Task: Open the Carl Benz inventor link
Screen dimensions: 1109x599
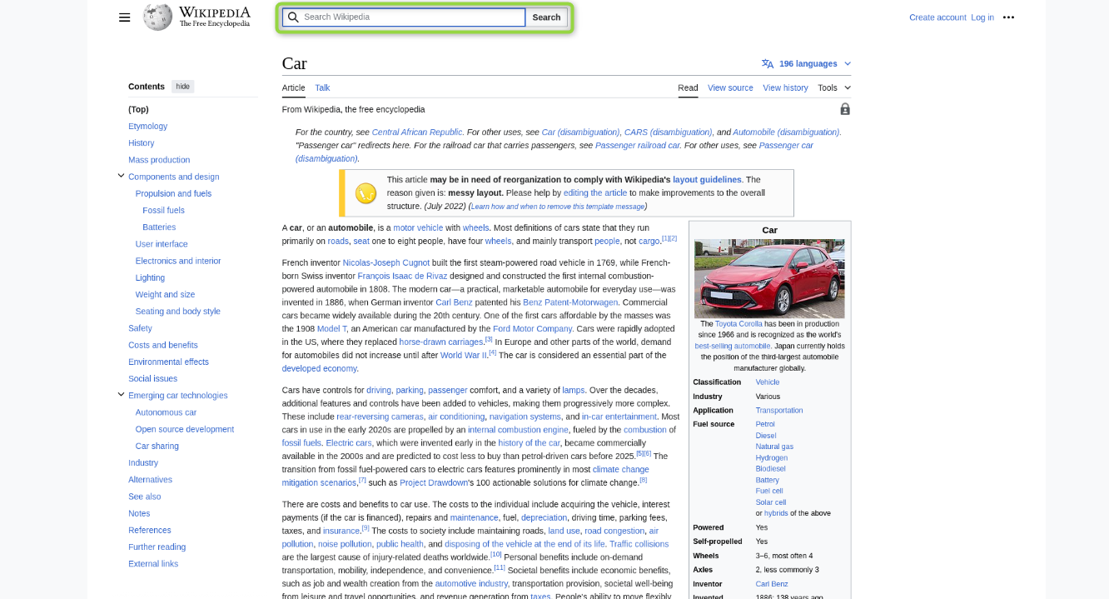Action: (x=771, y=584)
